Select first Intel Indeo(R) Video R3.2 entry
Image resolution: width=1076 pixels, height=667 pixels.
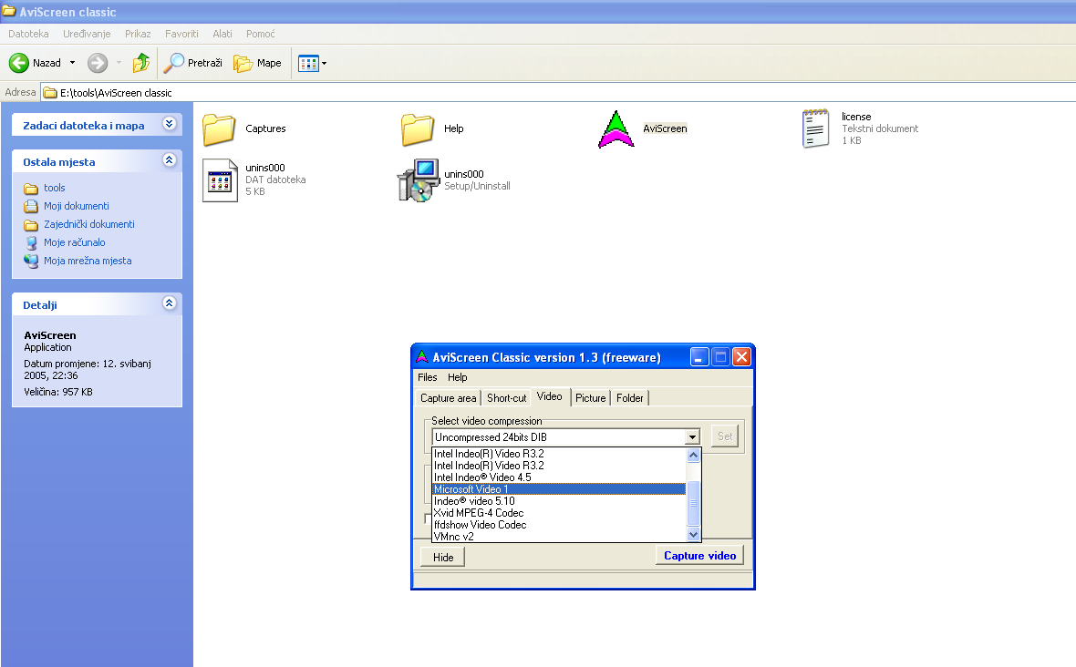click(x=559, y=454)
